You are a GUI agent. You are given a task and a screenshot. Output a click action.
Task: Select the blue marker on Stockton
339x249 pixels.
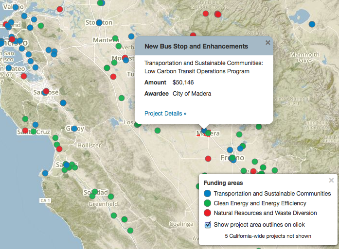click(x=99, y=22)
